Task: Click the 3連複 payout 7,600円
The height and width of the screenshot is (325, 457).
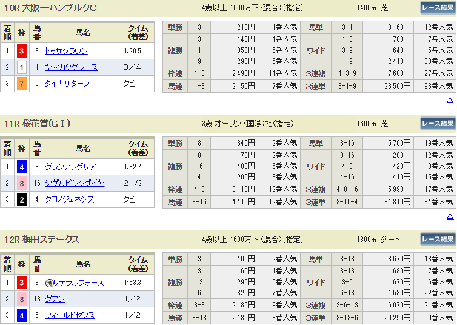Action: (x=399, y=73)
